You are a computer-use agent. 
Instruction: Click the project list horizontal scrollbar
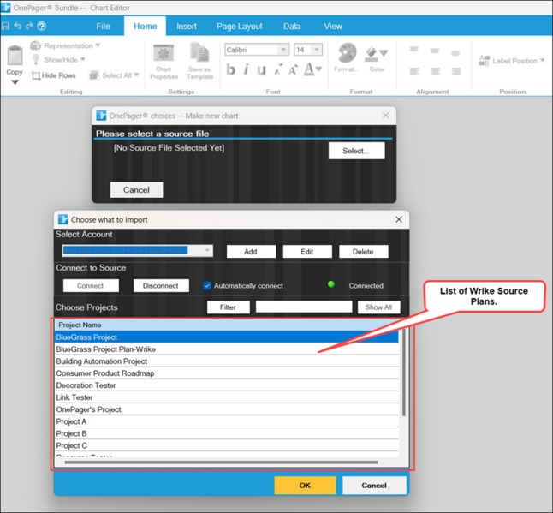[x=221, y=462]
